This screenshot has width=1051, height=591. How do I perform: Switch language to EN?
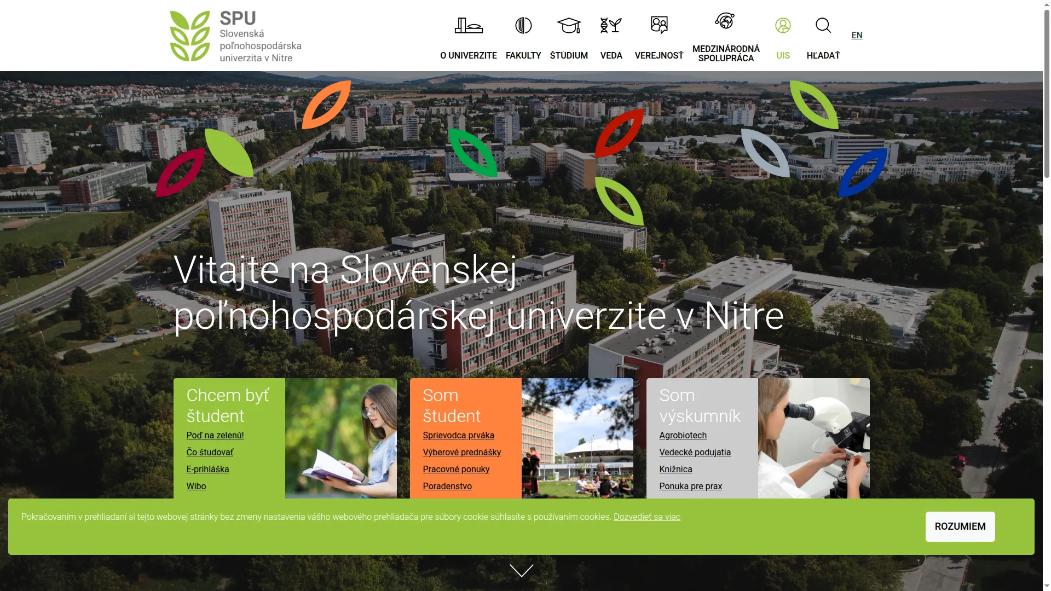tap(857, 35)
